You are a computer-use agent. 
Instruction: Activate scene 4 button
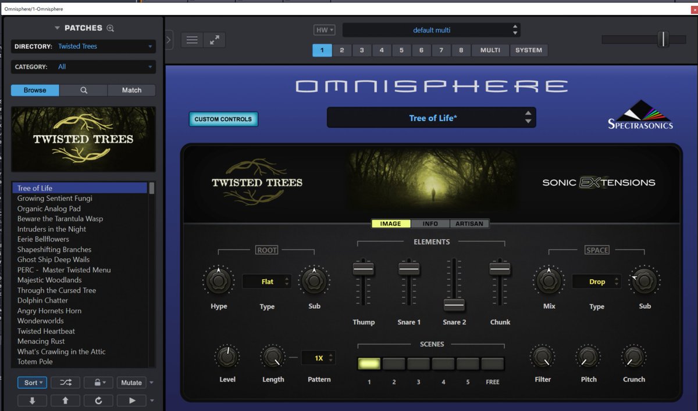[x=443, y=364]
